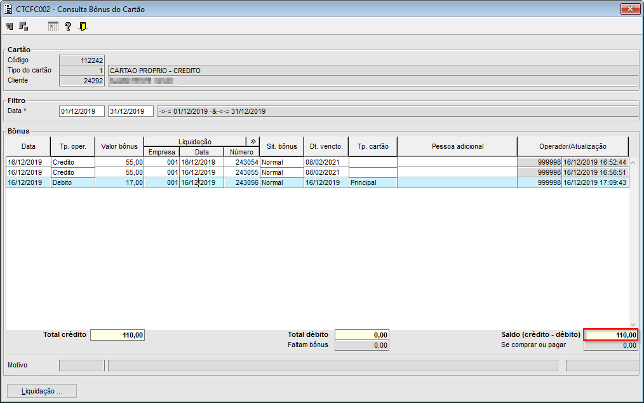
Task: Click the Tipo do cartão code field
Action: [x=82, y=71]
